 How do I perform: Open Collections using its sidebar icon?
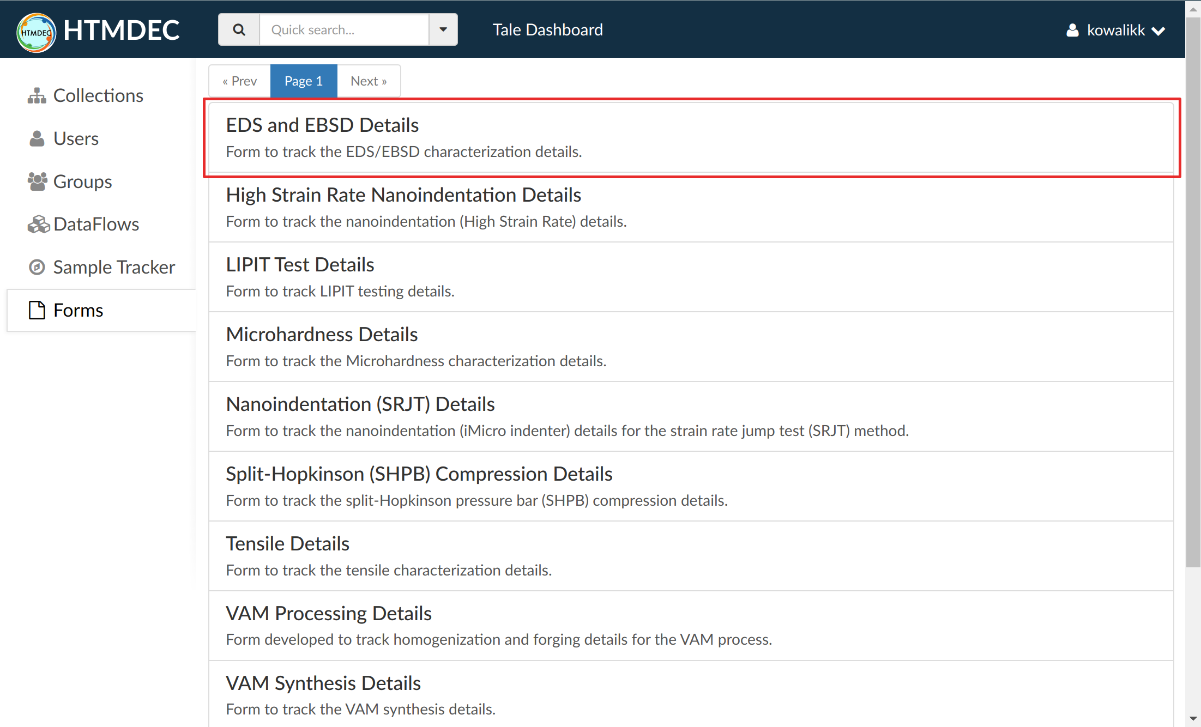(37, 95)
